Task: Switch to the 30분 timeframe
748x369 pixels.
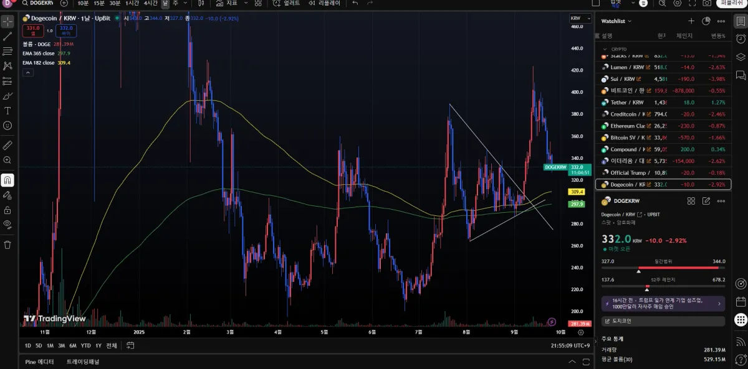Action: click(115, 3)
